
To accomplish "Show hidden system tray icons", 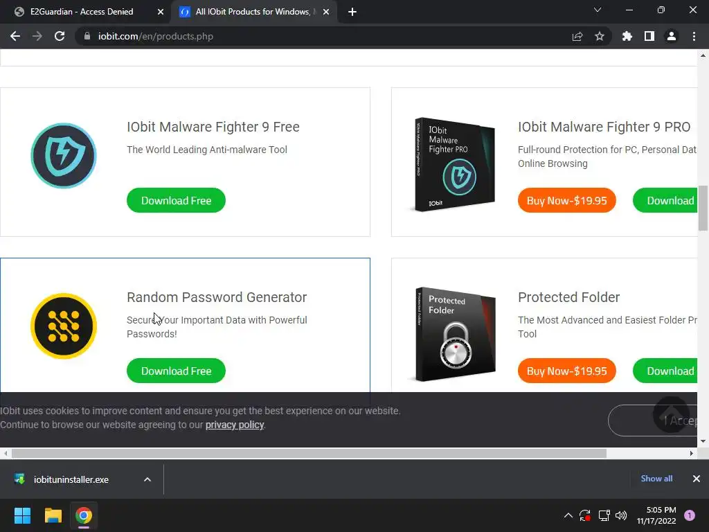I will (568, 515).
